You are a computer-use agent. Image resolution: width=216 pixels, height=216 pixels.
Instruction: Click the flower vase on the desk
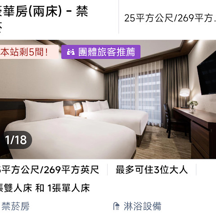click(193, 106)
